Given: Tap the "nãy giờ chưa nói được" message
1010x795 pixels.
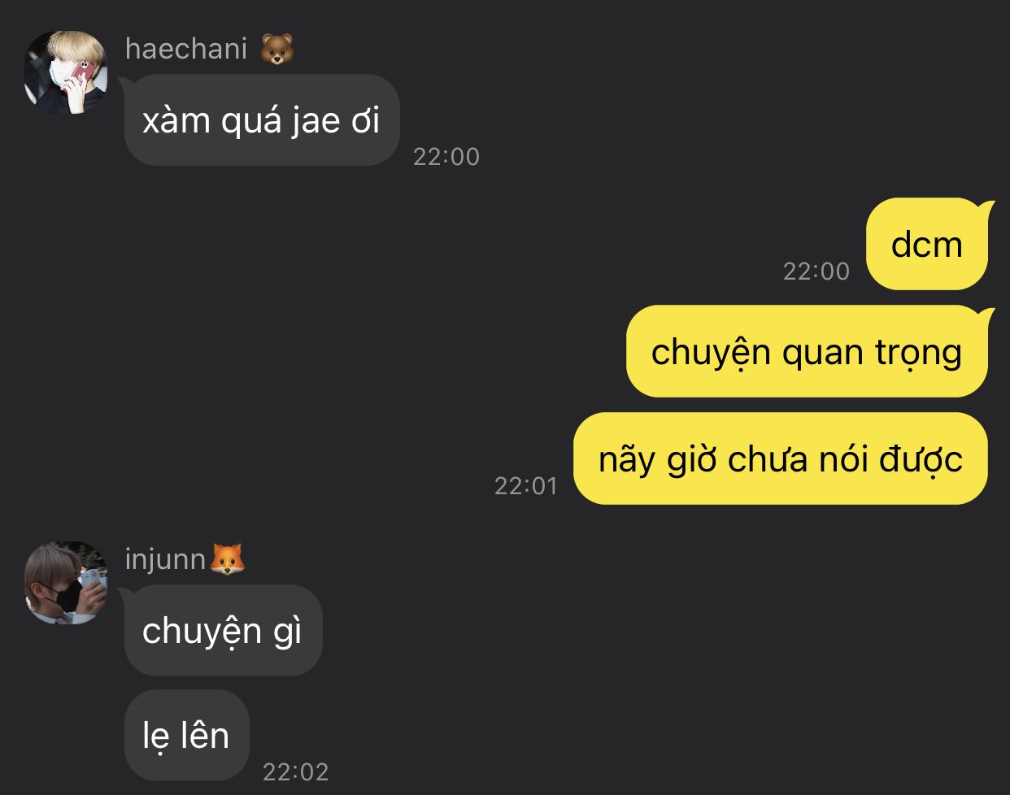Looking at the screenshot, I should [781, 458].
